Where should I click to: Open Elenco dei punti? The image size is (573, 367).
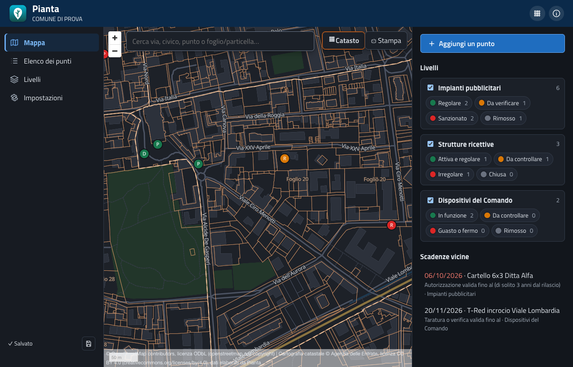(x=52, y=61)
